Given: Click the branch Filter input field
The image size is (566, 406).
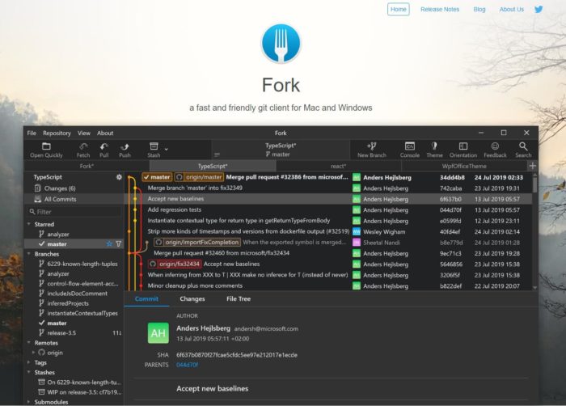Looking at the screenshot, I should [x=74, y=212].
